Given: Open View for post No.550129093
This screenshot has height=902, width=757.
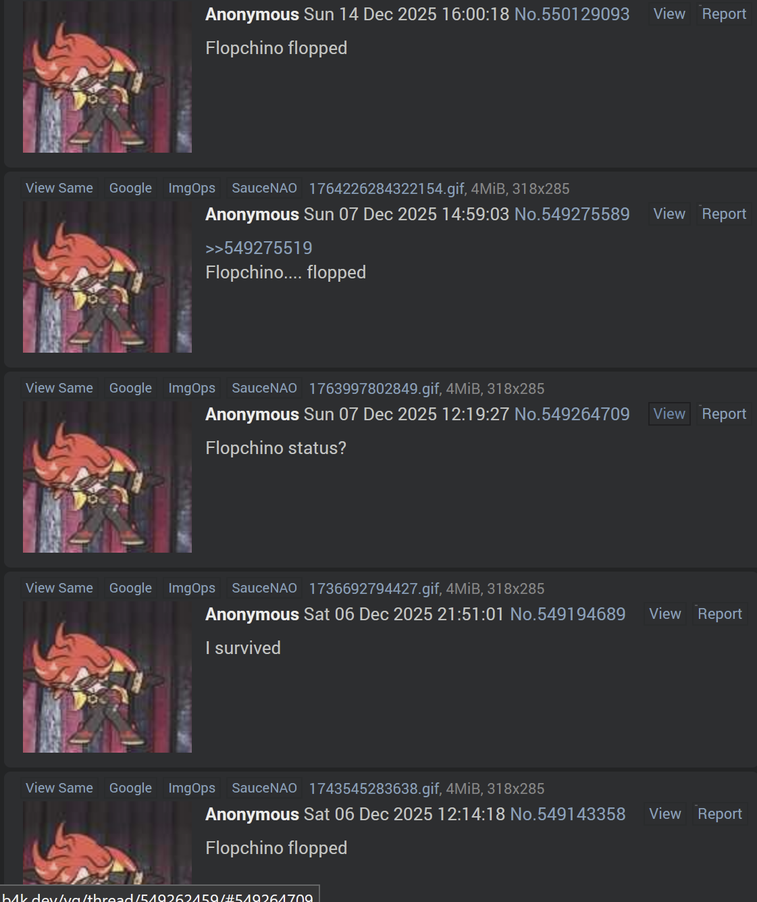Looking at the screenshot, I should click(x=669, y=14).
